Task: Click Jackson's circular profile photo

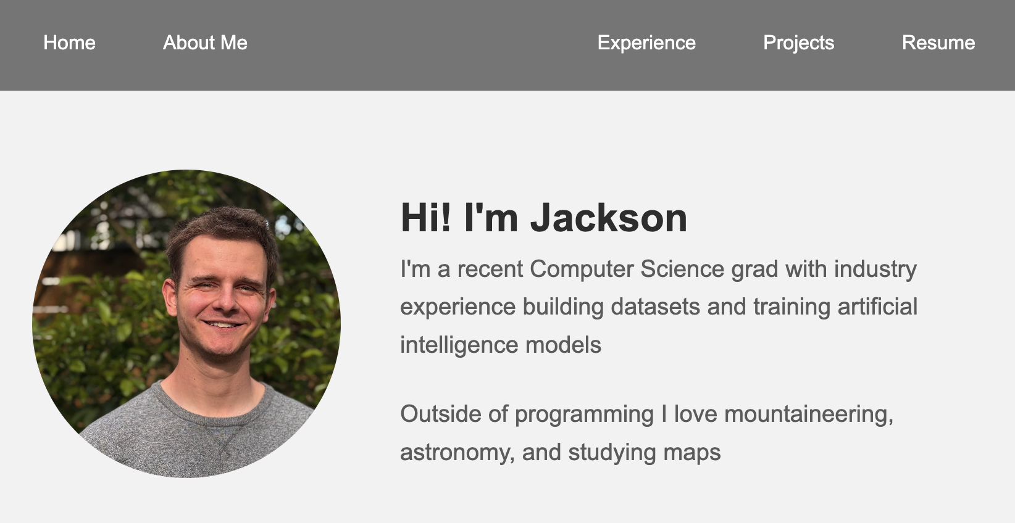Action: coord(186,324)
